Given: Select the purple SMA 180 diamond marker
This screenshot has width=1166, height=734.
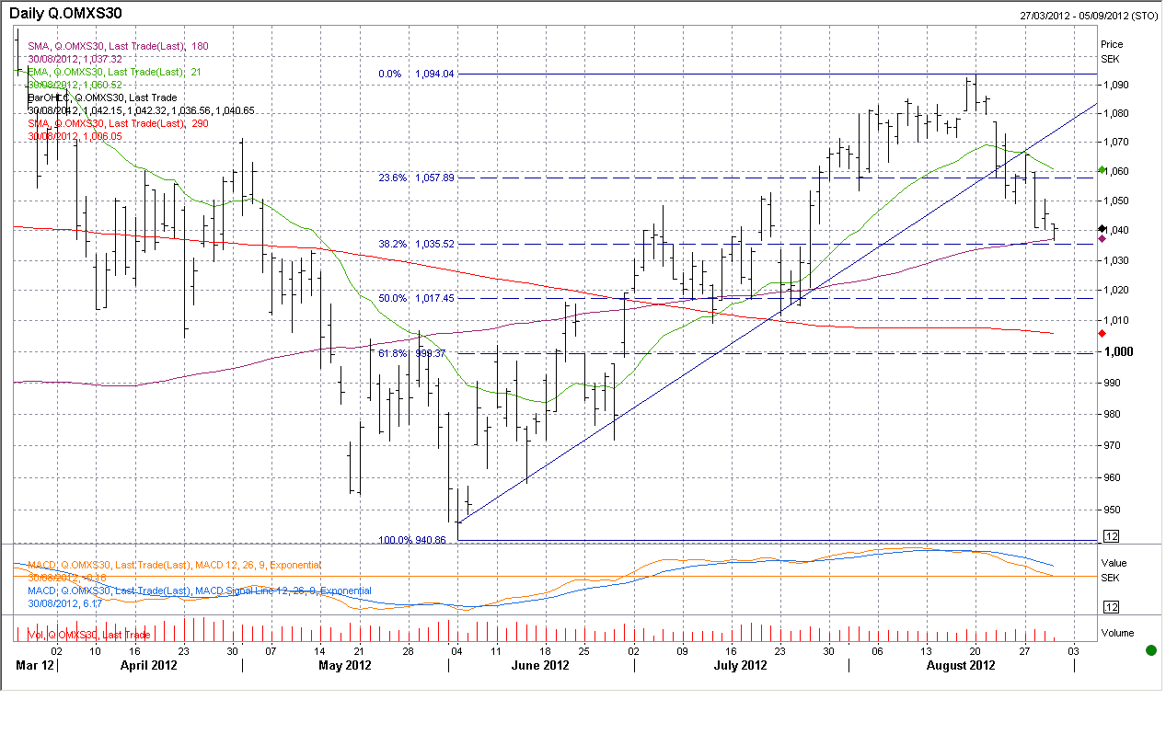Looking at the screenshot, I should click(1103, 239).
